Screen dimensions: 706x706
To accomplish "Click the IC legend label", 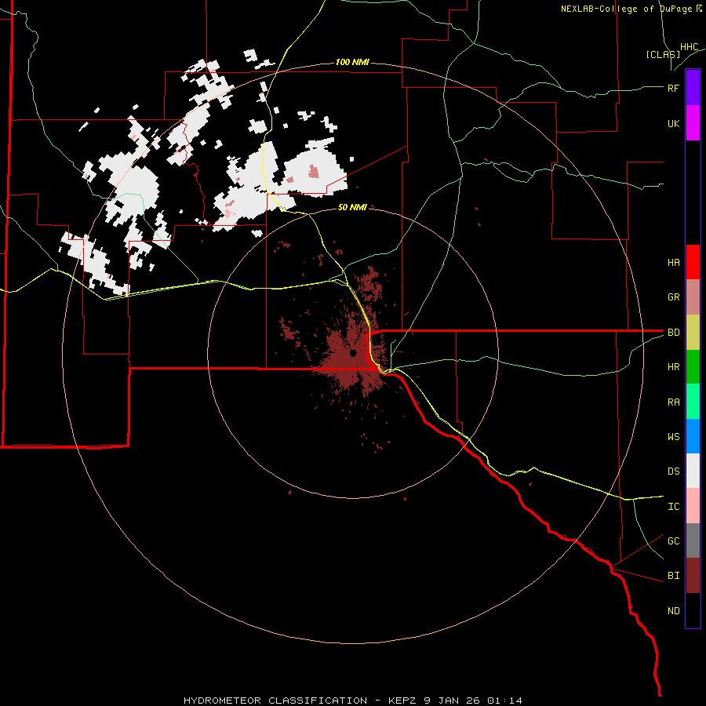I will [673, 507].
